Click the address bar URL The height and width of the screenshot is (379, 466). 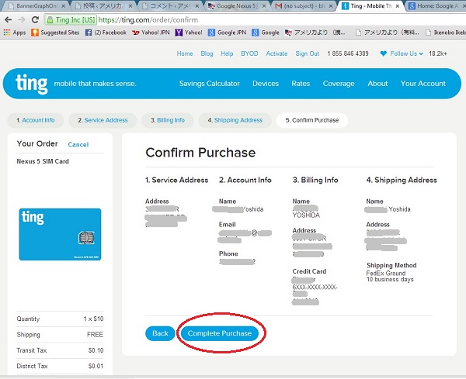[148, 20]
